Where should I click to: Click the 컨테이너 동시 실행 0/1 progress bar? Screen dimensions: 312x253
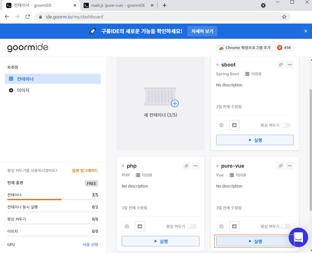[53, 212]
